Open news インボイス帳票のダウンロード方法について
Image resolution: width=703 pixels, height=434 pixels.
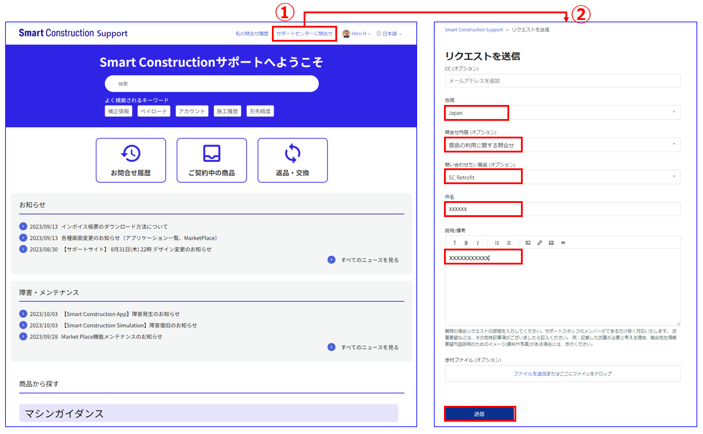(115, 226)
